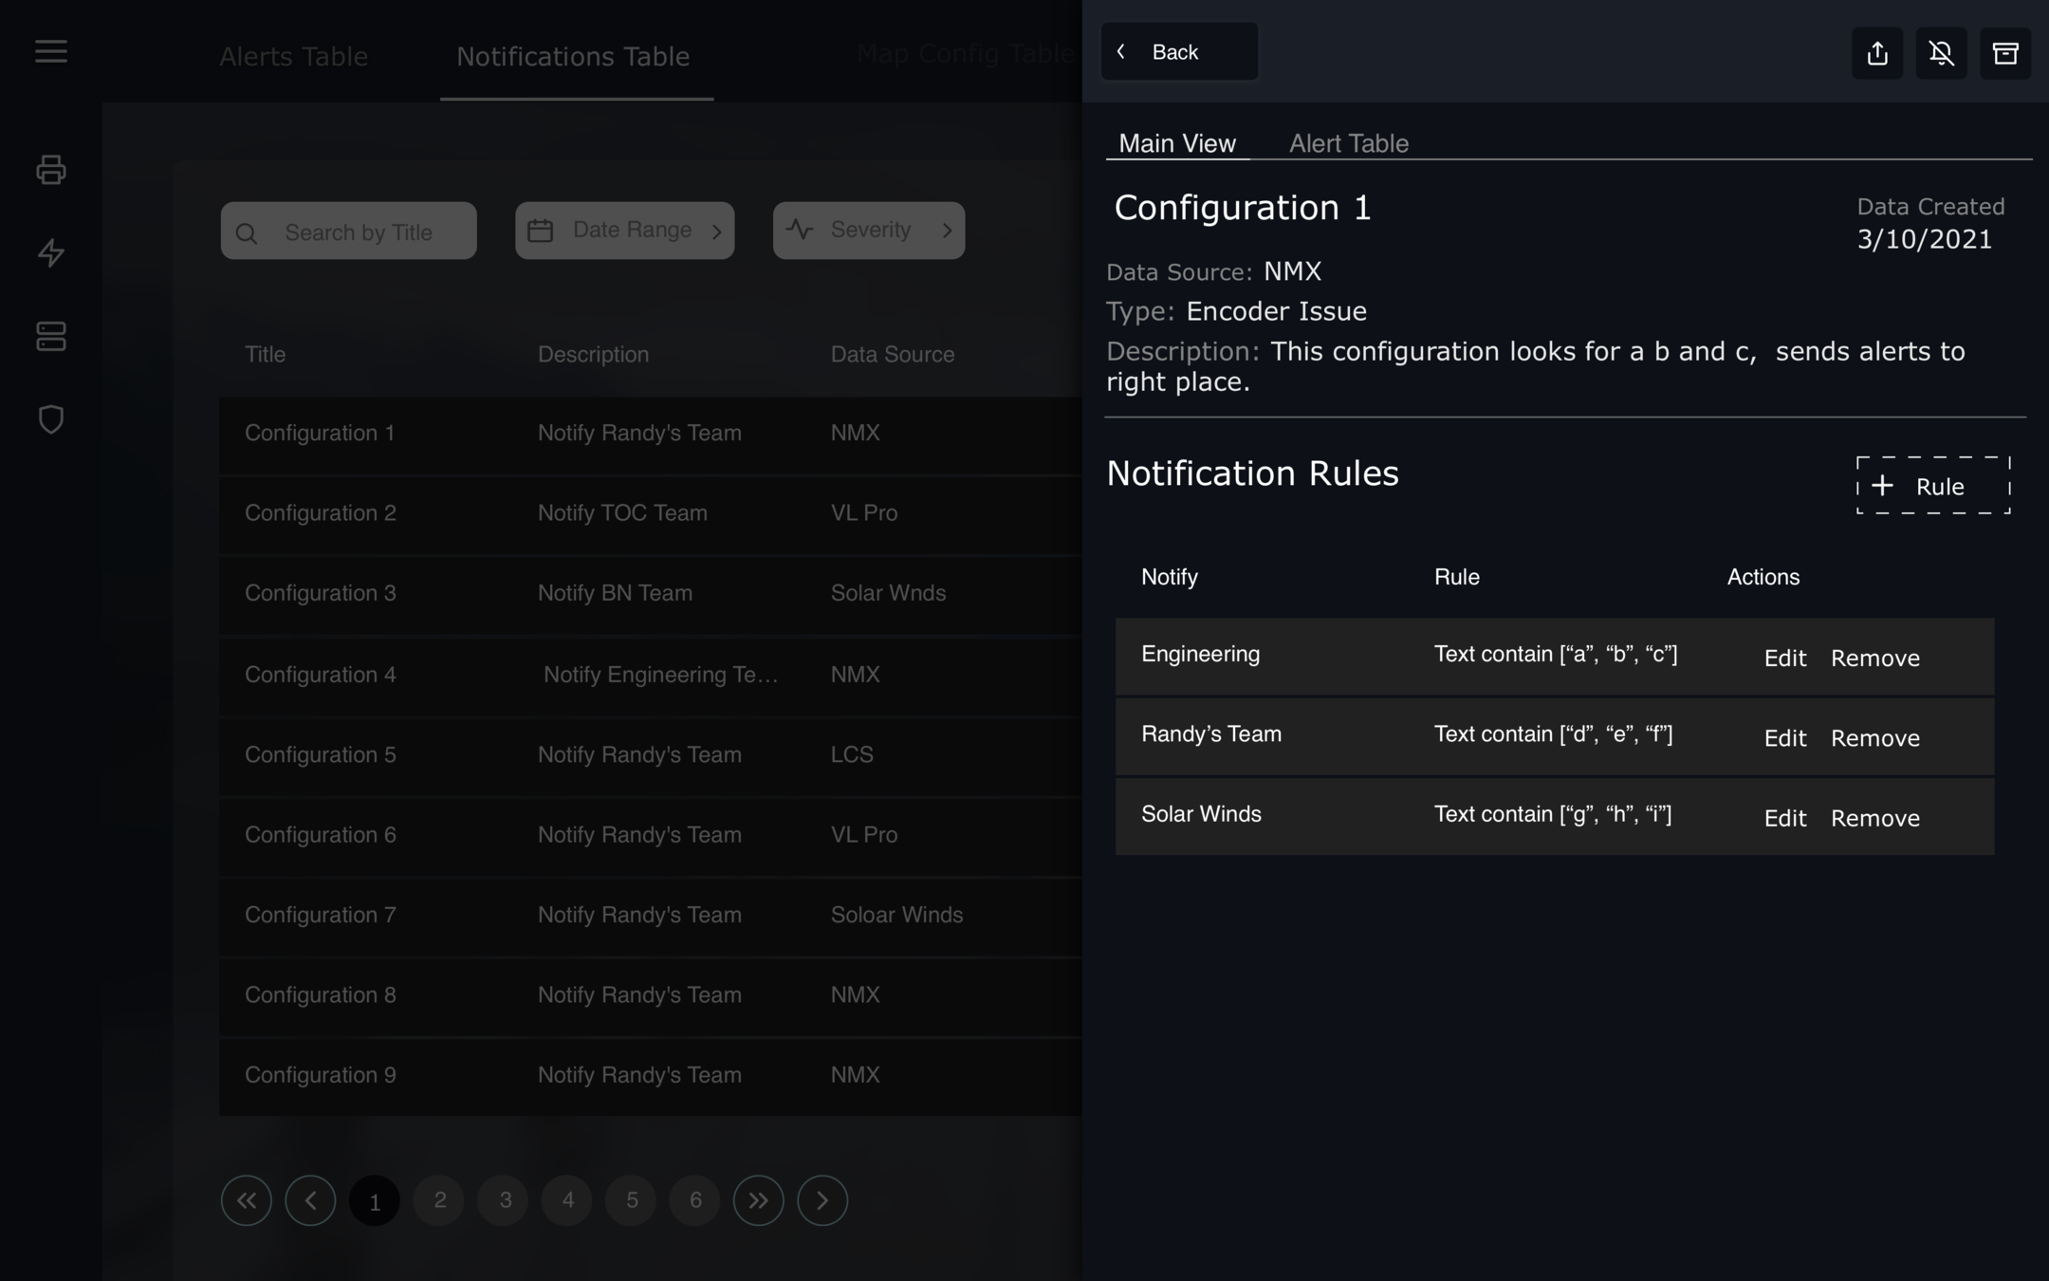2049x1281 pixels.
Task: Go to the next page with the right chevron
Action: [x=822, y=1200]
